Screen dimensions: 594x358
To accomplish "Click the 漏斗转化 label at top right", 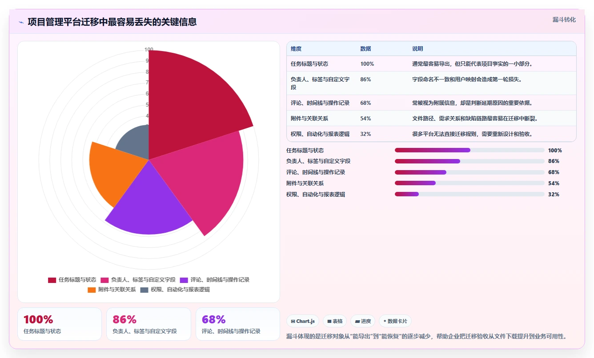I will coord(564,20).
